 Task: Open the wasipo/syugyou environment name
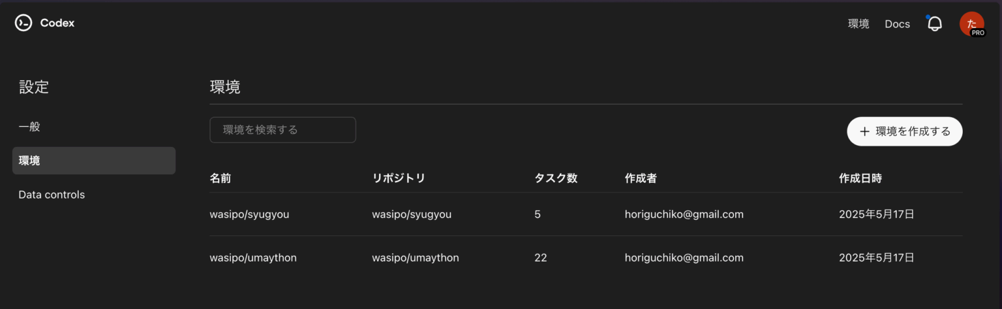(x=249, y=214)
